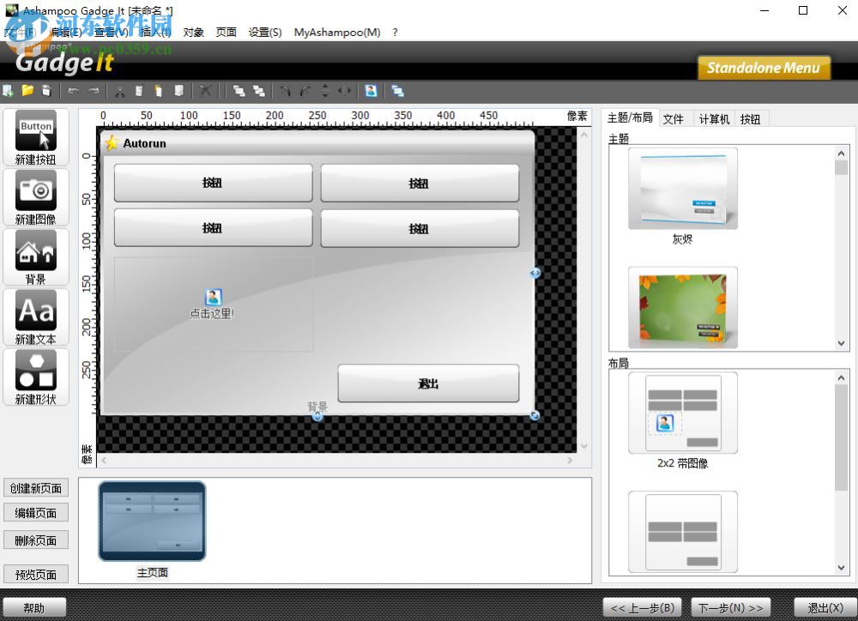Screen dimensions: 858x621
Task: Switch to the 计算机 tab
Action: (715, 119)
